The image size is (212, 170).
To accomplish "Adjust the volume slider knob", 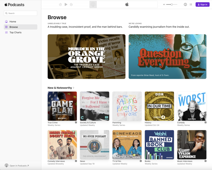I will tap(172, 5).
